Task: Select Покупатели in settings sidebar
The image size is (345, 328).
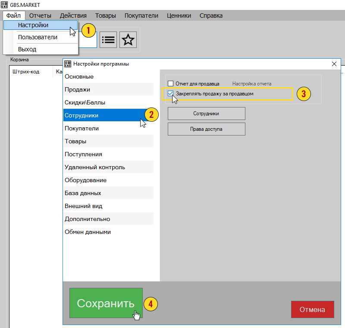Action: [x=109, y=128]
